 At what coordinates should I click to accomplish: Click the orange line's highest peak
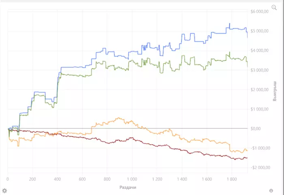coord(118,118)
